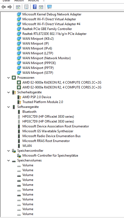Screen dimensions: 124x218
Task: Click the Speichervolumes drive icon
Action: (x=14, y=161)
